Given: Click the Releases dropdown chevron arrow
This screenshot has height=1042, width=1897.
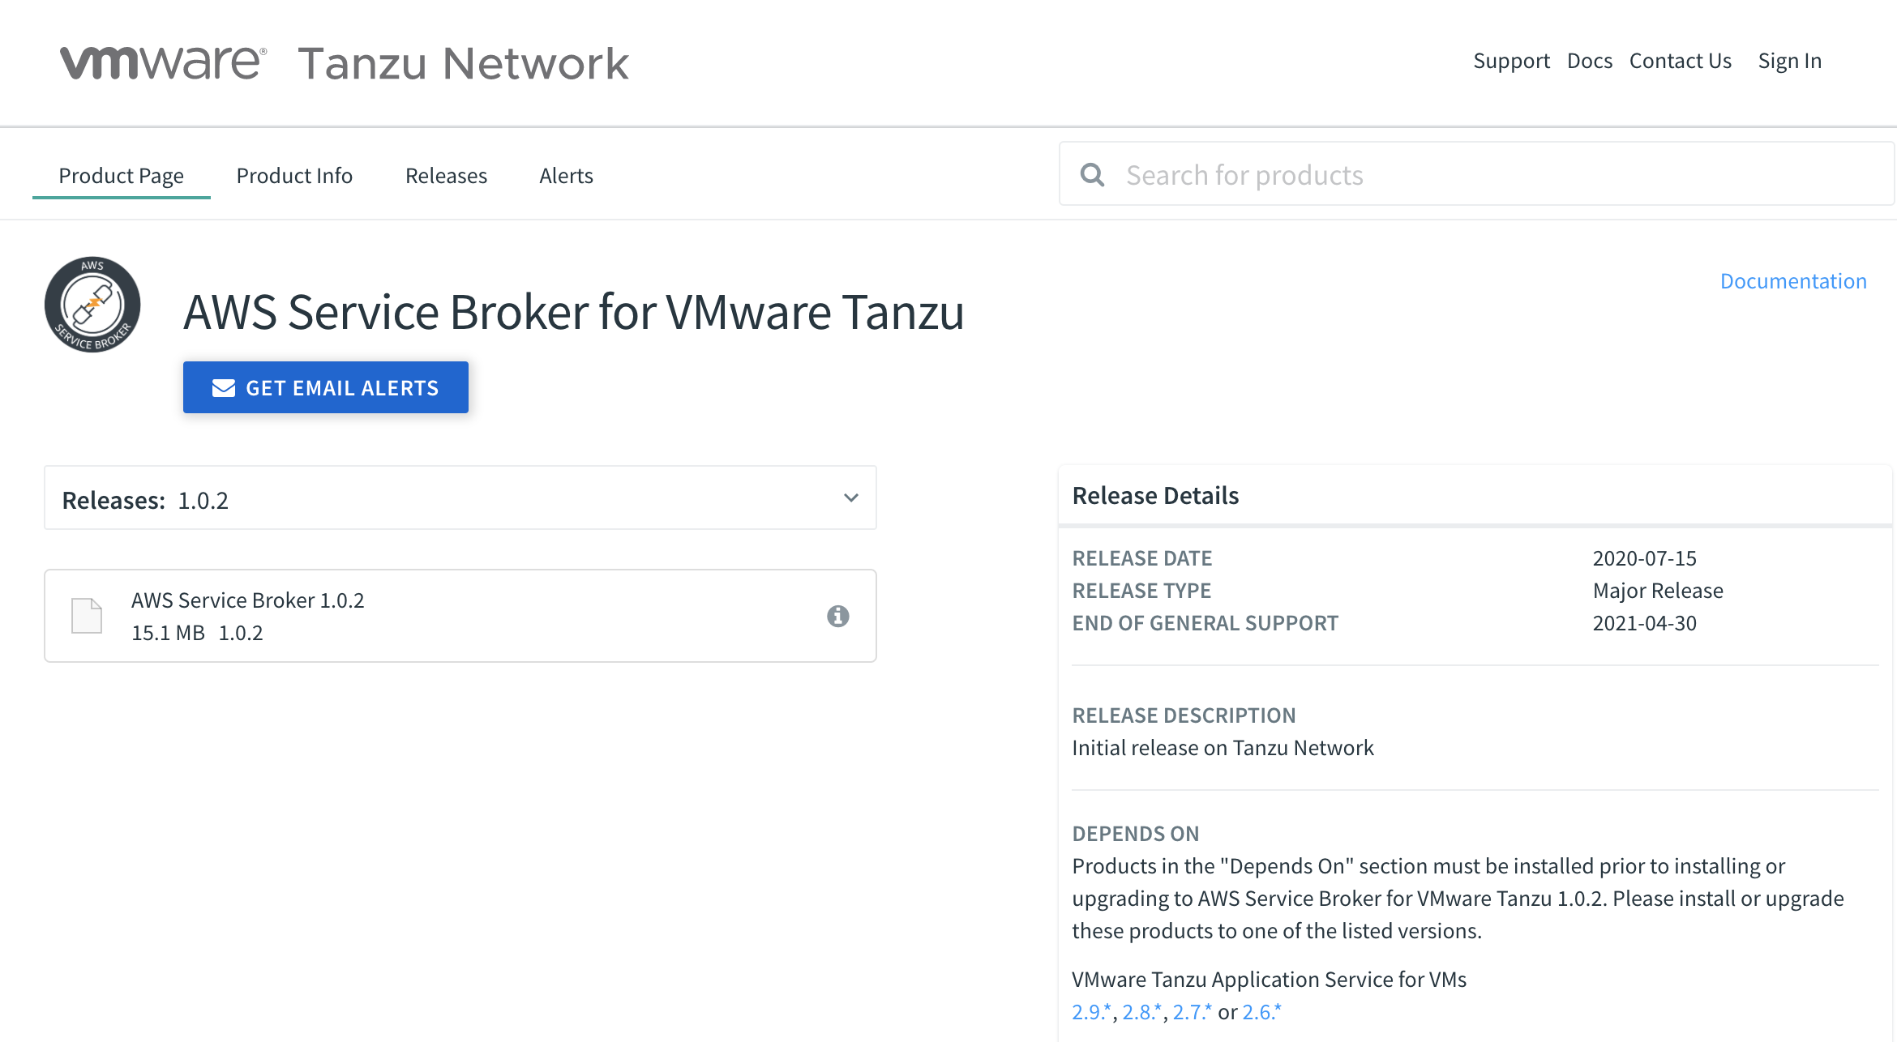Looking at the screenshot, I should pyautogui.click(x=850, y=498).
